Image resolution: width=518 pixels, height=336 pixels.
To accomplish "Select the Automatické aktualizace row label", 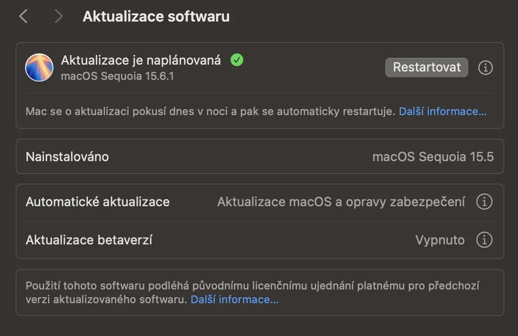I will (98, 201).
